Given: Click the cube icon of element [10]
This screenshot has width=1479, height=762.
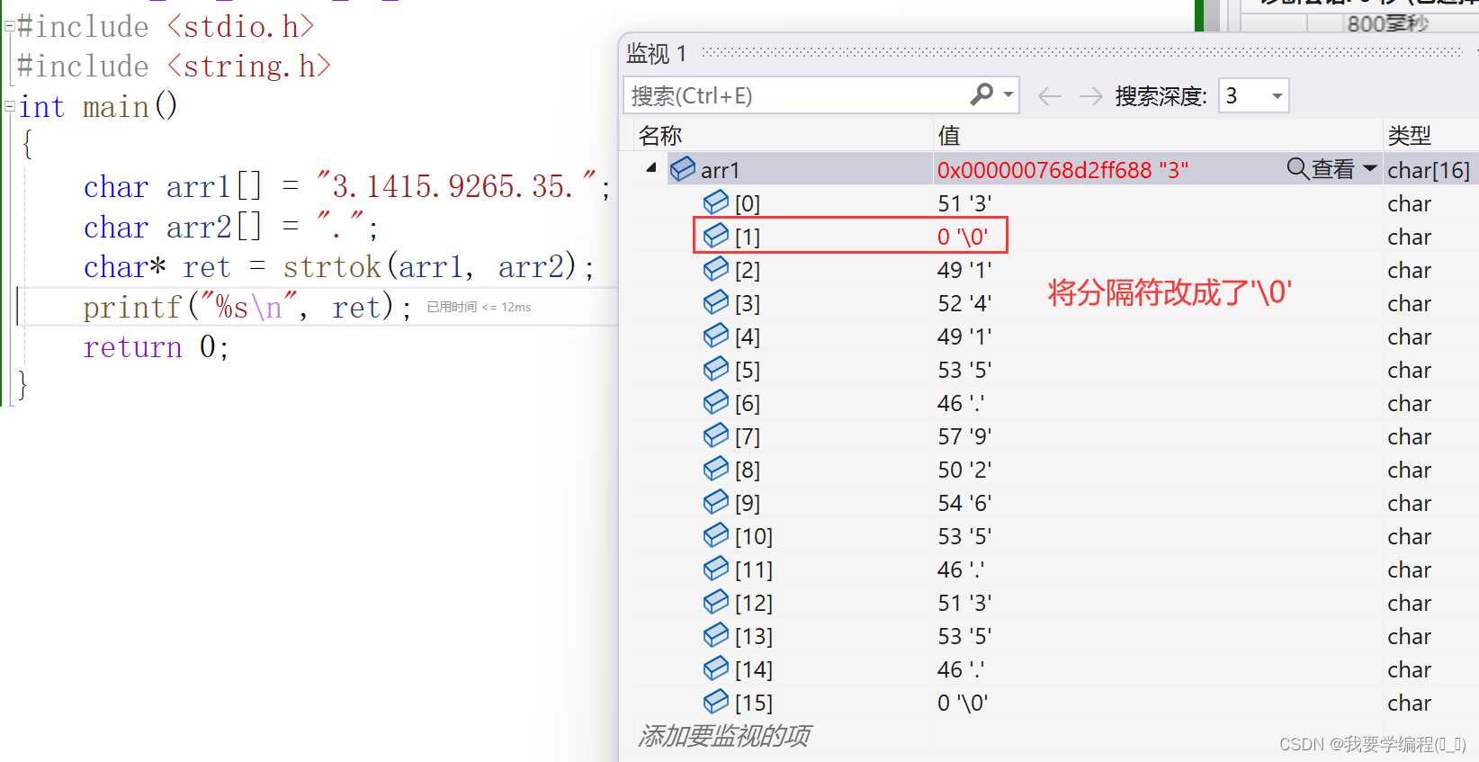Looking at the screenshot, I should 716,535.
